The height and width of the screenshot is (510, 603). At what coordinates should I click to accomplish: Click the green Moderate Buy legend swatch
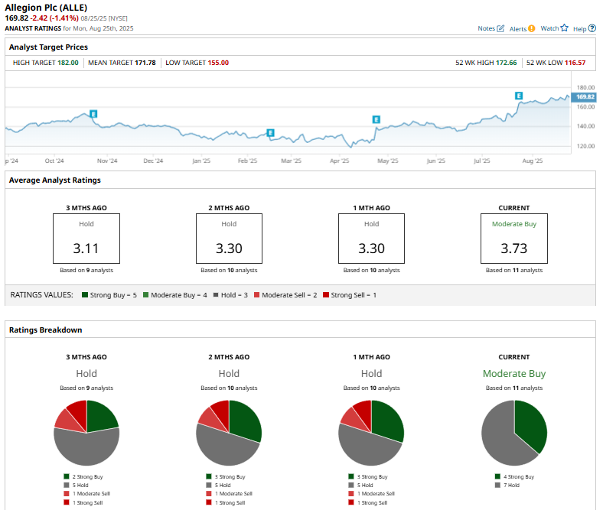[145, 295]
